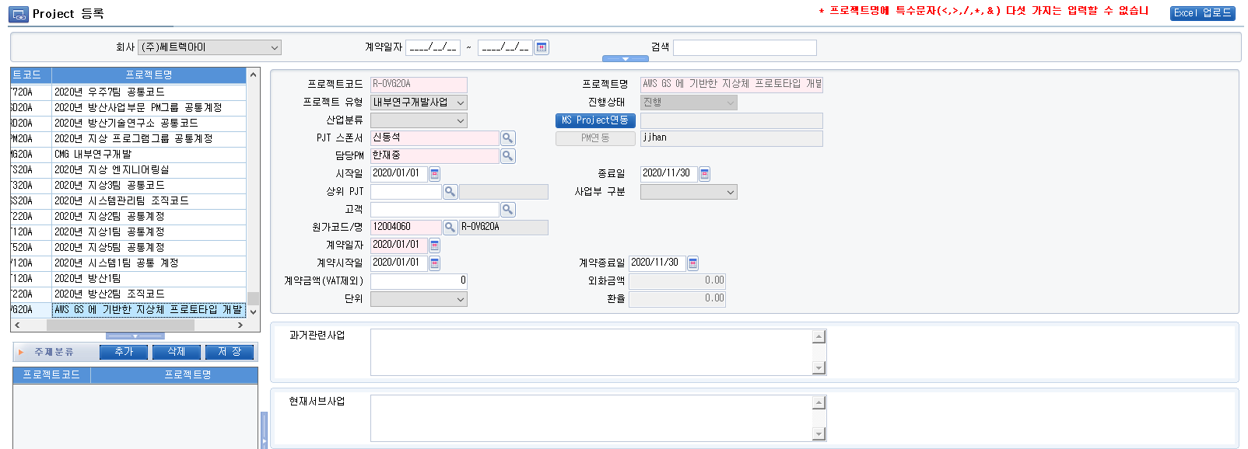The height and width of the screenshot is (449, 1248).
Task: Click the Excel 업로드 button
Action: pos(1202,13)
